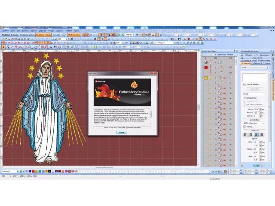The image size is (275, 206).
Task: Click Modalidad gráficos button
Action: 27,35
